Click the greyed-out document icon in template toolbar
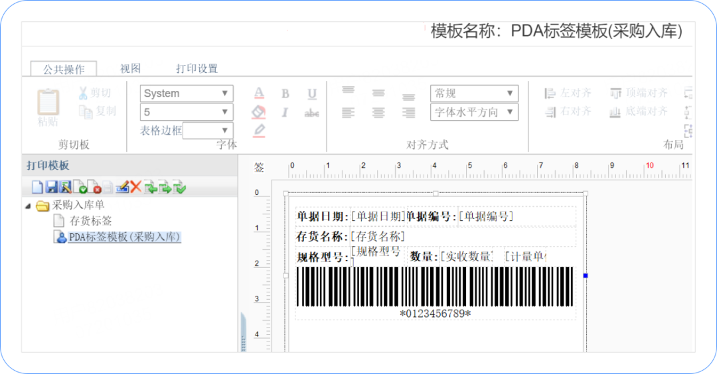Image resolution: width=717 pixels, height=374 pixels. click(x=108, y=187)
